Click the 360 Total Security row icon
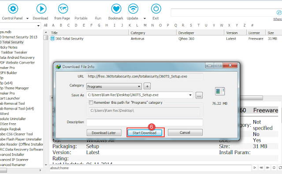The image size is (282, 174). (x=52, y=38)
